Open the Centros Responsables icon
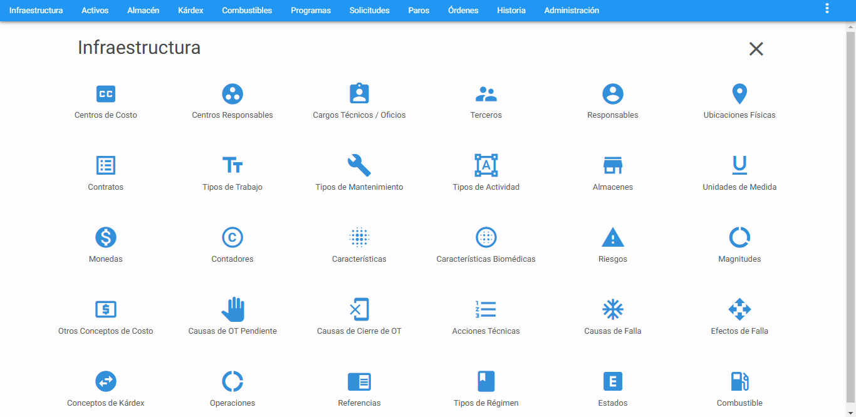This screenshot has width=856, height=417. pyautogui.click(x=232, y=94)
